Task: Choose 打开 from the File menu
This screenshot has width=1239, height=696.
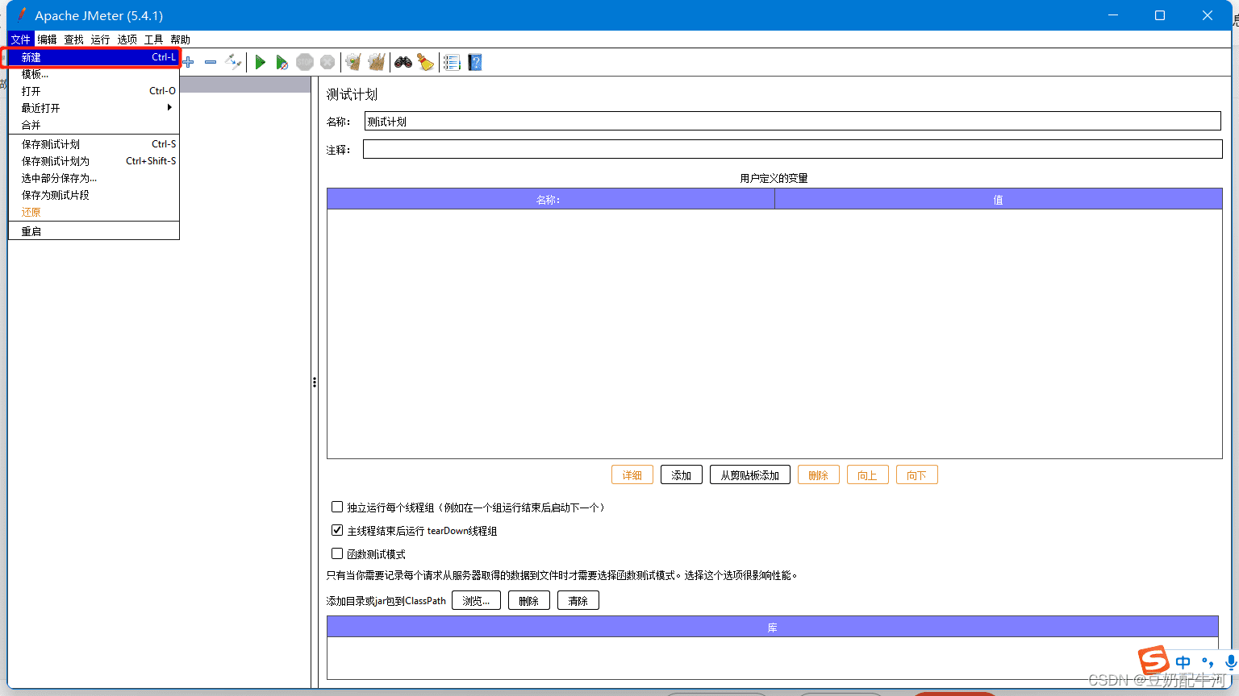Action: [94, 91]
